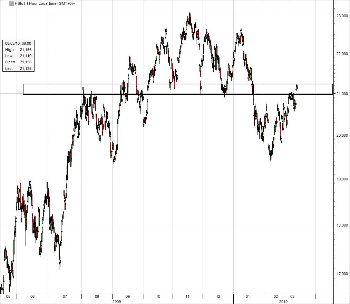
Task: Click the 2010 year label on time axis
Action: pos(283,302)
